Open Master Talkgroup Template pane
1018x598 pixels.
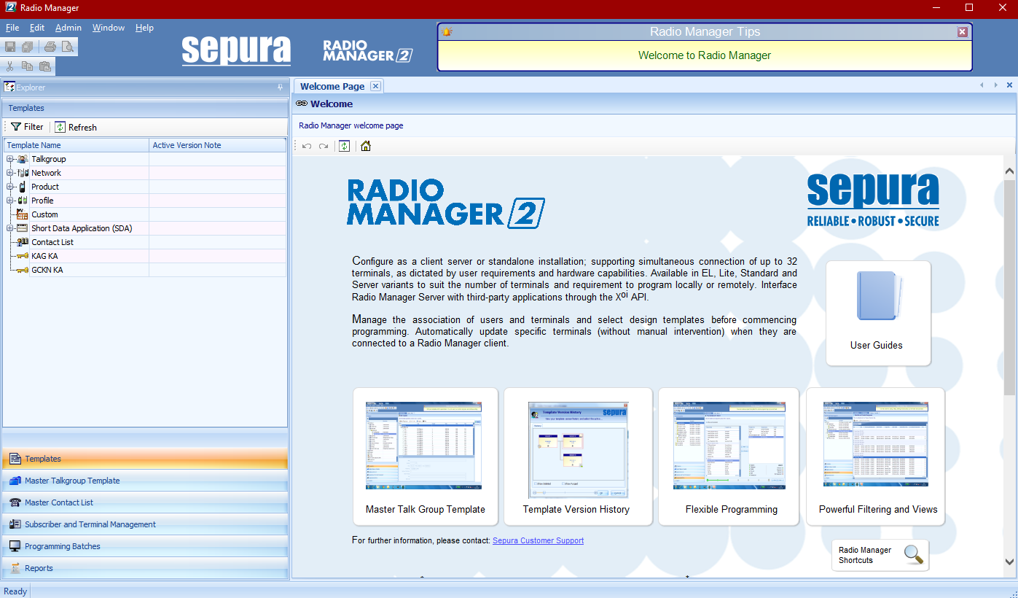(146, 481)
